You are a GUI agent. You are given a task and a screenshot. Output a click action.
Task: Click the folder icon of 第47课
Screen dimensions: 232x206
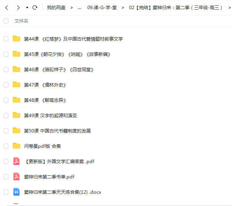[16, 85]
